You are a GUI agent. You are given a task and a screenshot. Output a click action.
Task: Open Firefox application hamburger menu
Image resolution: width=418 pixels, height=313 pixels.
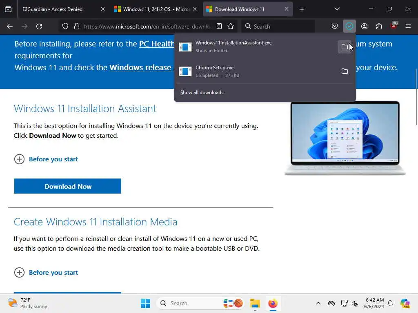click(x=408, y=26)
